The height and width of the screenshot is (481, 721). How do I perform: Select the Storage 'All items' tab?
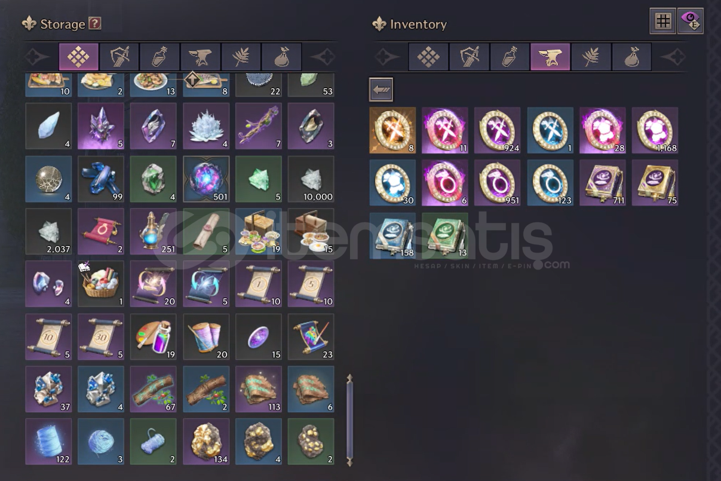[x=79, y=57]
